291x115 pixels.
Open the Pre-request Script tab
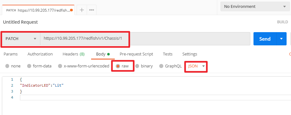click(x=136, y=54)
